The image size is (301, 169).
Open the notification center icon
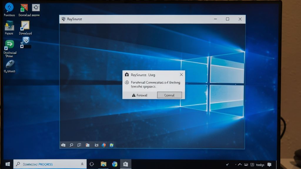tap(270, 165)
